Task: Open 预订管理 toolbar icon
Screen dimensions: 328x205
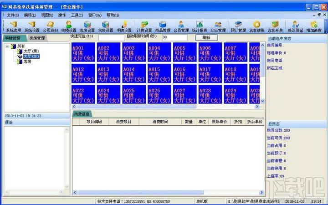Action: (x=238, y=26)
